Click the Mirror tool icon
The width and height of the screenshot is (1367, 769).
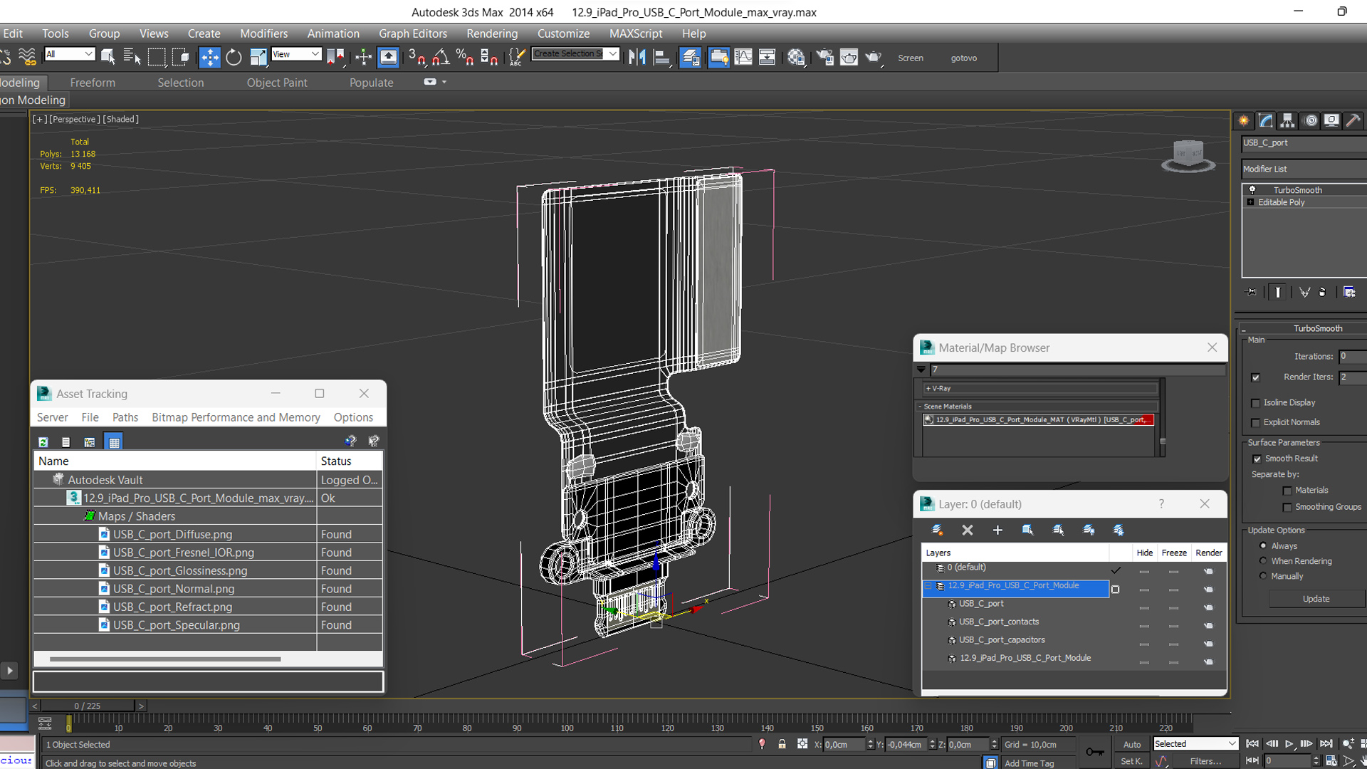point(638,58)
